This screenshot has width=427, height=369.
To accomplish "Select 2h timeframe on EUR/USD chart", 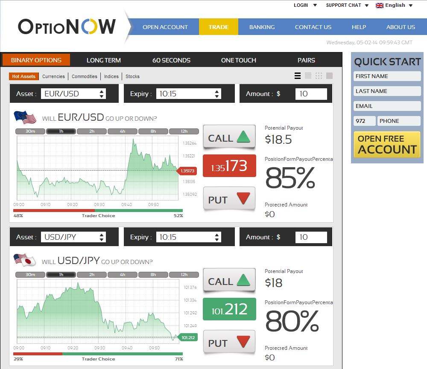I will click(92, 131).
